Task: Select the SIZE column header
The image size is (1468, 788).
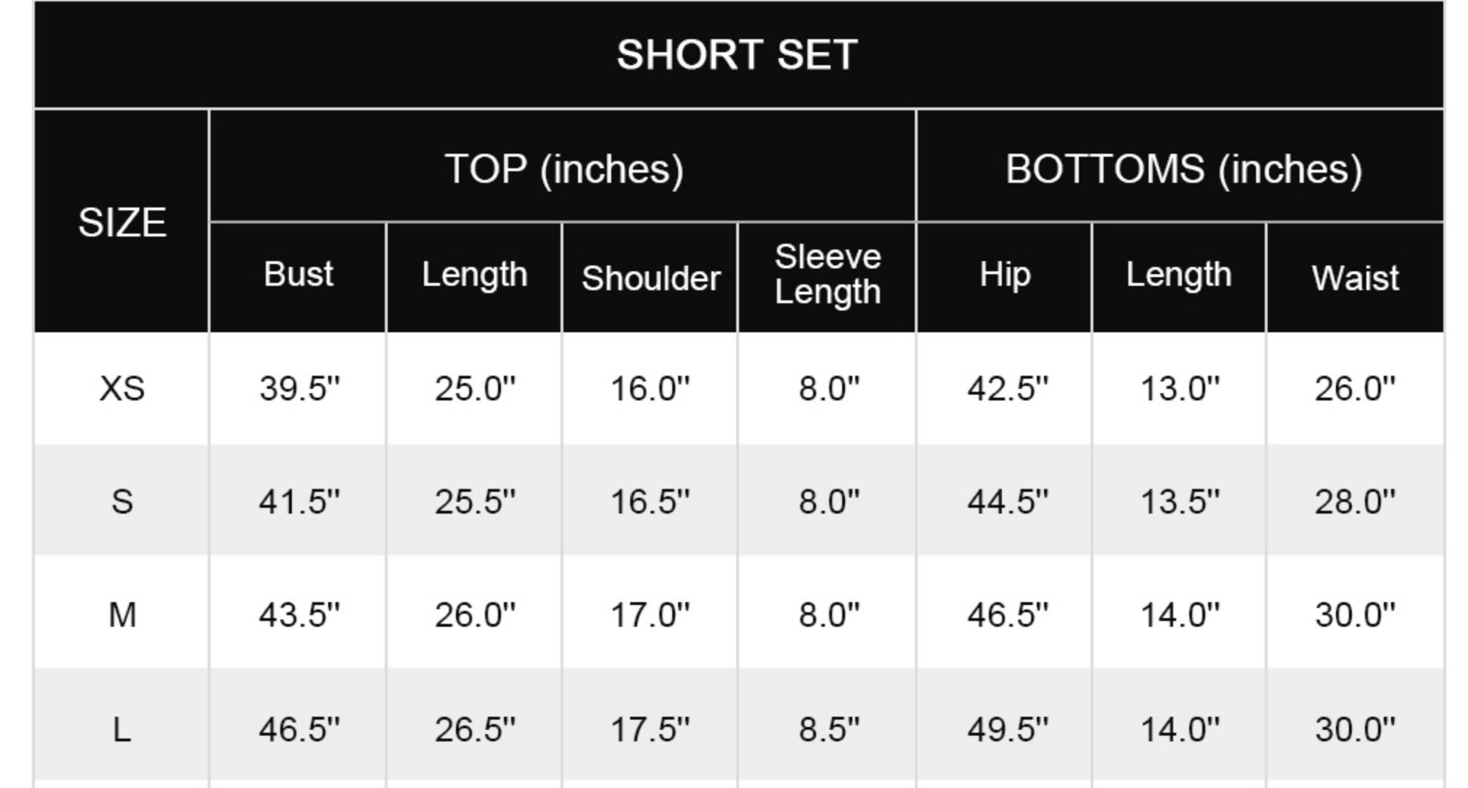Action: tap(122, 222)
